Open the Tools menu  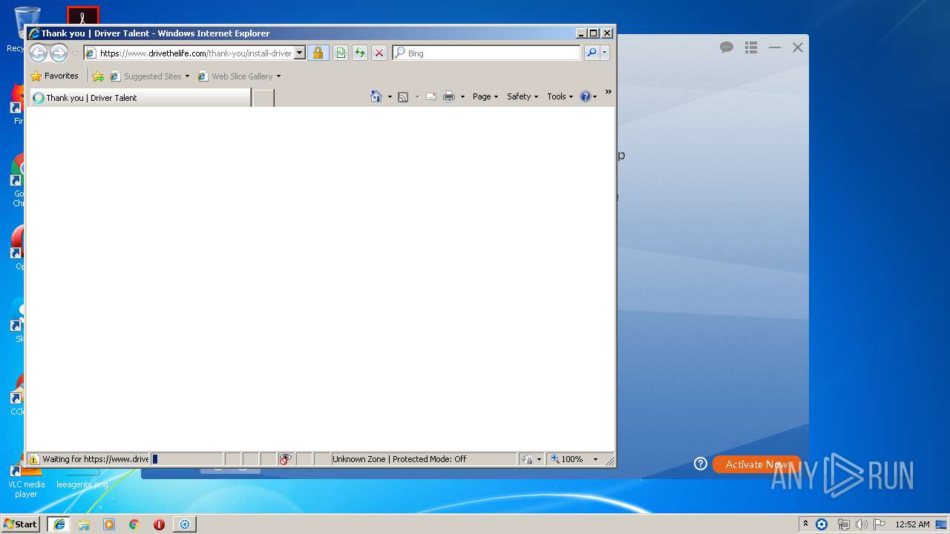(560, 96)
